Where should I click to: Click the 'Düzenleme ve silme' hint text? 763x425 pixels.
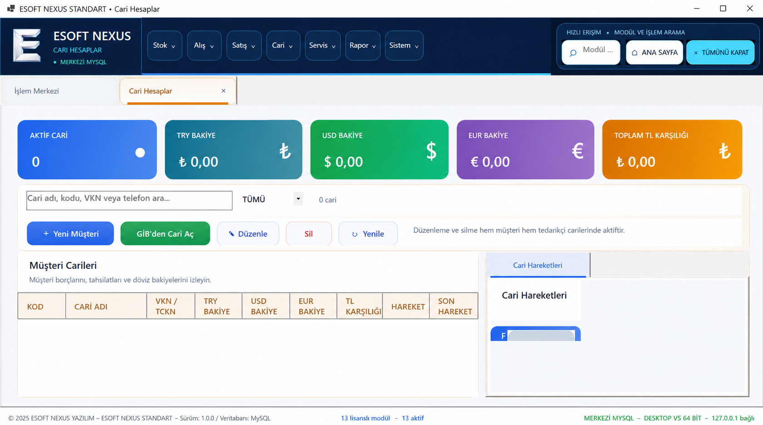pos(519,230)
